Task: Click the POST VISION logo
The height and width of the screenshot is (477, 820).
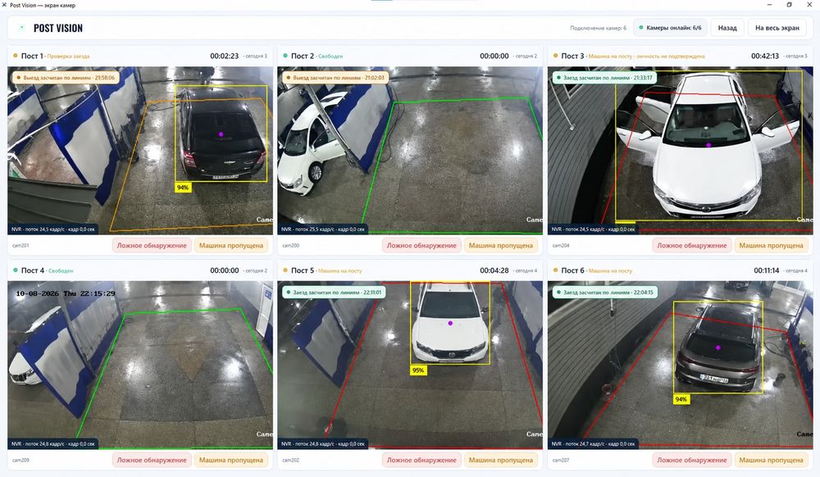Action: click(51, 28)
